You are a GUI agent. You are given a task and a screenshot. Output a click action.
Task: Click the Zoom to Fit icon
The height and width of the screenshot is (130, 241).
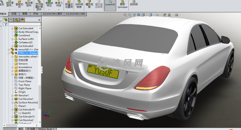pos(125,15)
